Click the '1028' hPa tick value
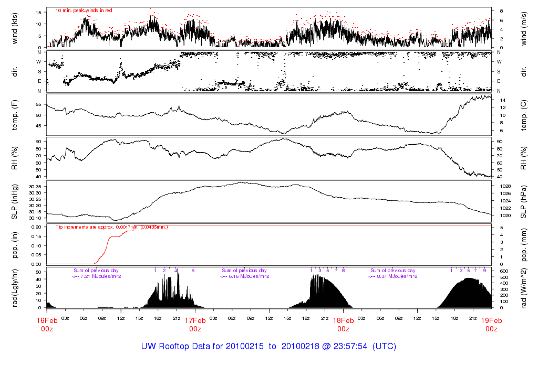538x367 pixels. pyautogui.click(x=505, y=186)
